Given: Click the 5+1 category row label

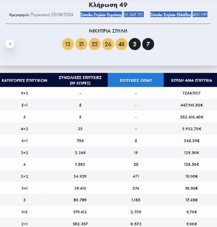Looking at the screenshot, I should 24,105.
